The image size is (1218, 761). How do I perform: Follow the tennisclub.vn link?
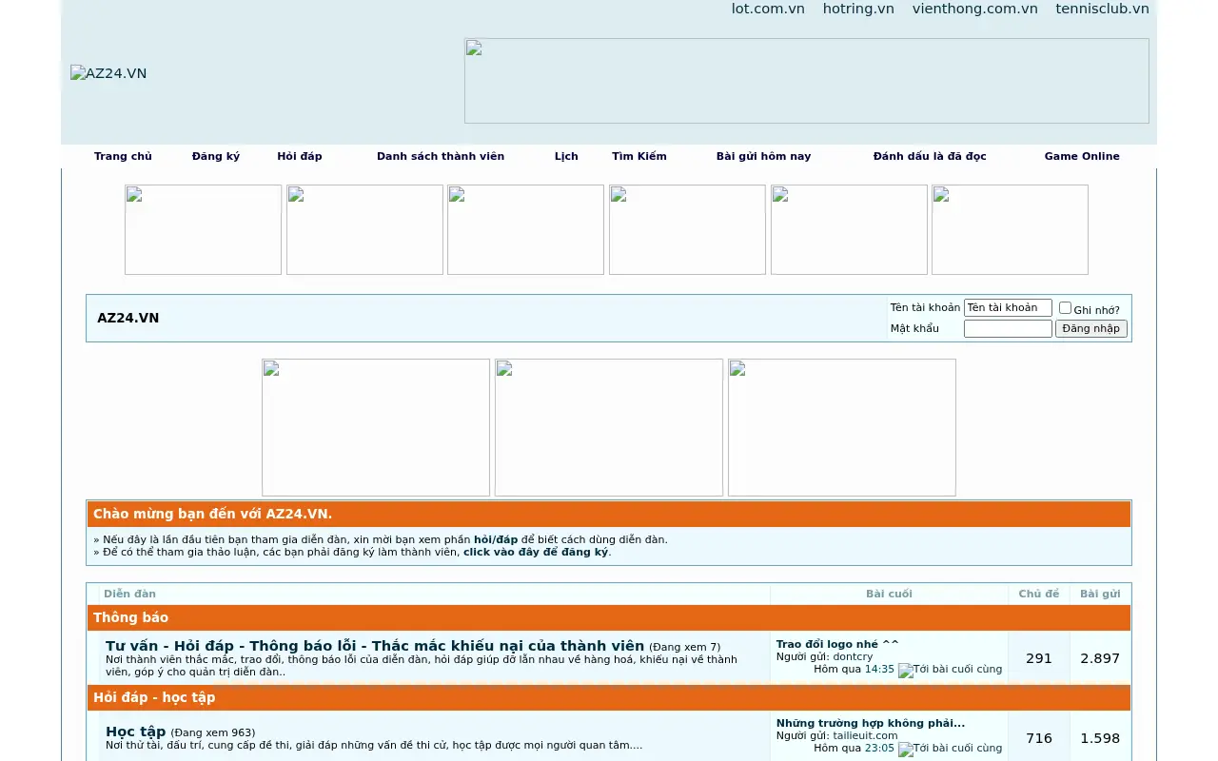[x=1102, y=9]
